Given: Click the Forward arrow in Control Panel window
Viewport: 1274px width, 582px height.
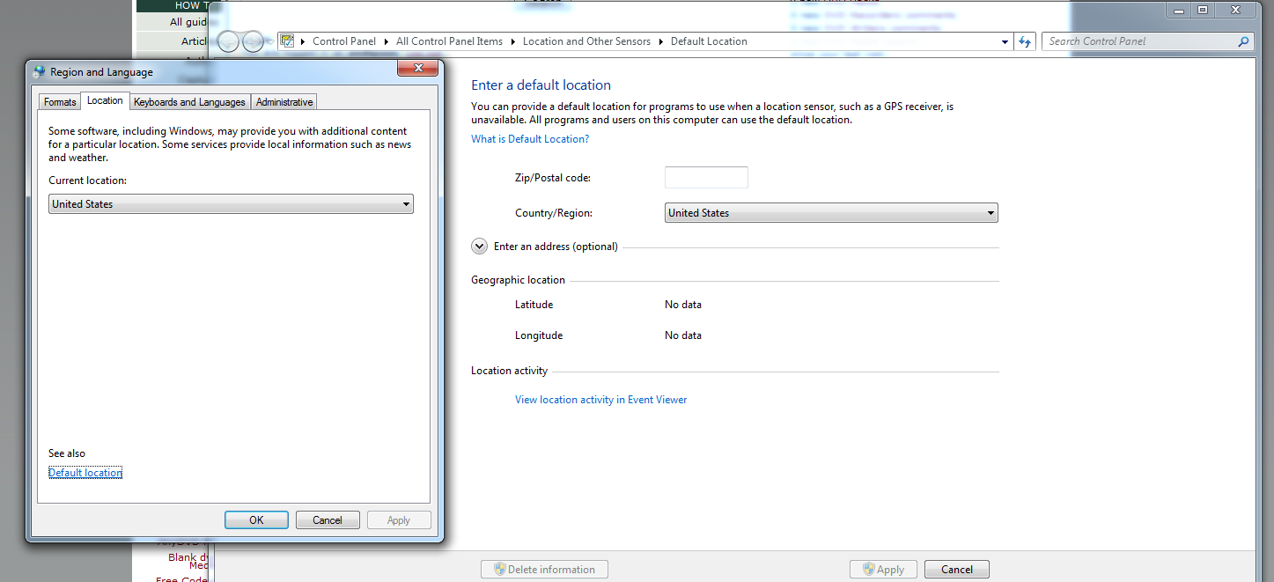Looking at the screenshot, I should [253, 41].
